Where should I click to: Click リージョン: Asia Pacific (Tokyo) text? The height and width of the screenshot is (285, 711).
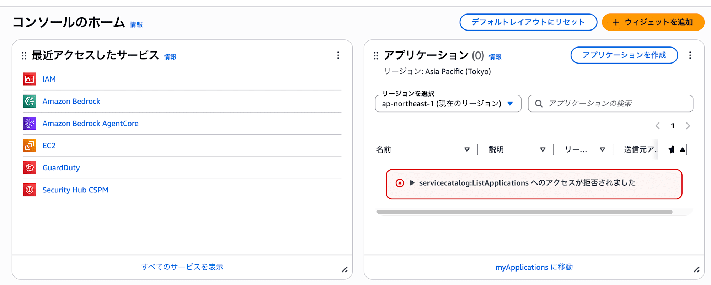tap(437, 71)
